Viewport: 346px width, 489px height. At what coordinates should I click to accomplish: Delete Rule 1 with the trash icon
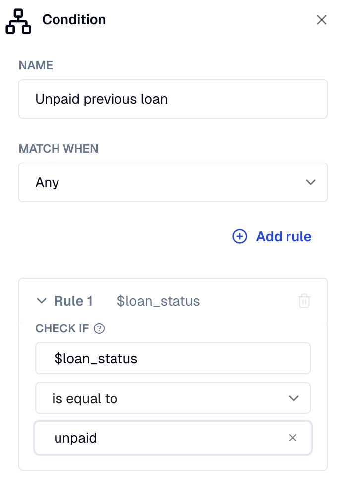click(x=304, y=301)
